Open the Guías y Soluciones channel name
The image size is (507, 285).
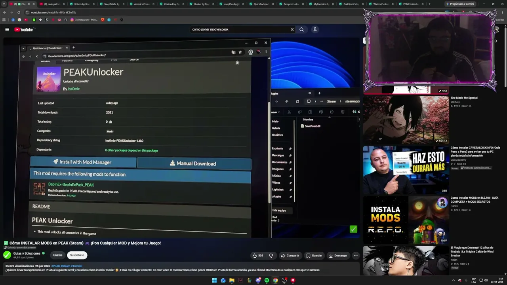click(27, 253)
